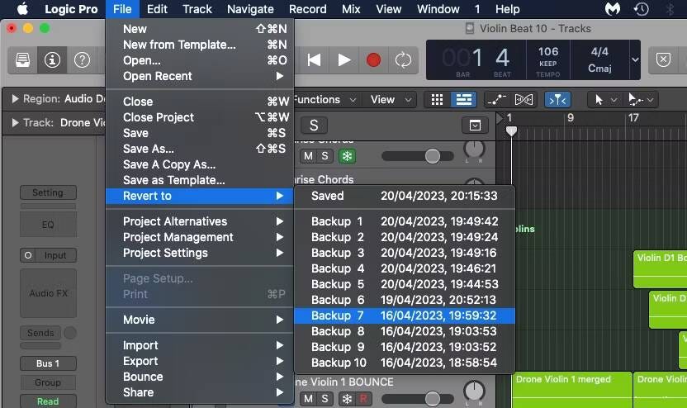Open the Tracks View dropdown menu

click(x=390, y=100)
